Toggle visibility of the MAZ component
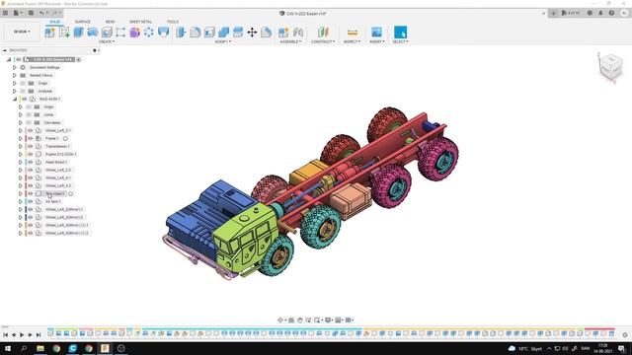 pyautogui.click(x=24, y=99)
